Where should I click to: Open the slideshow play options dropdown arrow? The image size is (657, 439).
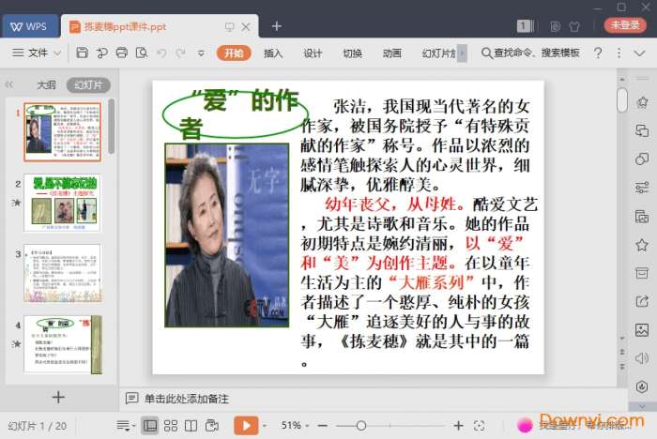pyautogui.click(x=265, y=426)
